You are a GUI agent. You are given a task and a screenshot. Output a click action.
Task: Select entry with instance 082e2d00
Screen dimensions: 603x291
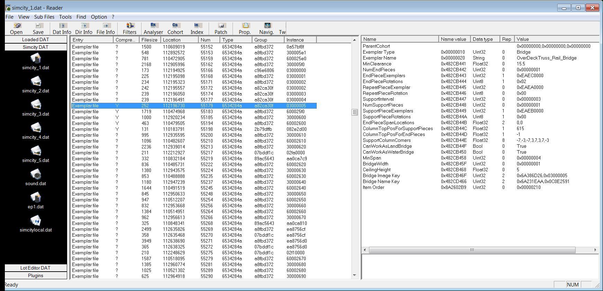click(193, 129)
